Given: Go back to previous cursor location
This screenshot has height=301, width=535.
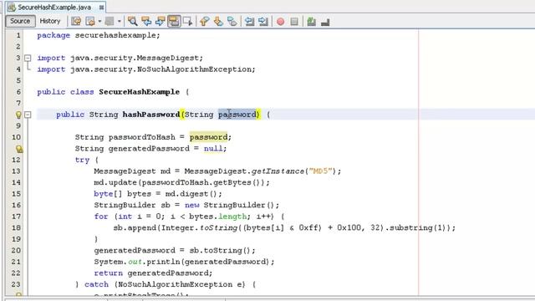Looking at the screenshot, I should [90, 22].
